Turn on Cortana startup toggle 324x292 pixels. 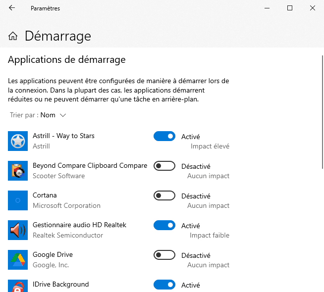click(x=164, y=195)
